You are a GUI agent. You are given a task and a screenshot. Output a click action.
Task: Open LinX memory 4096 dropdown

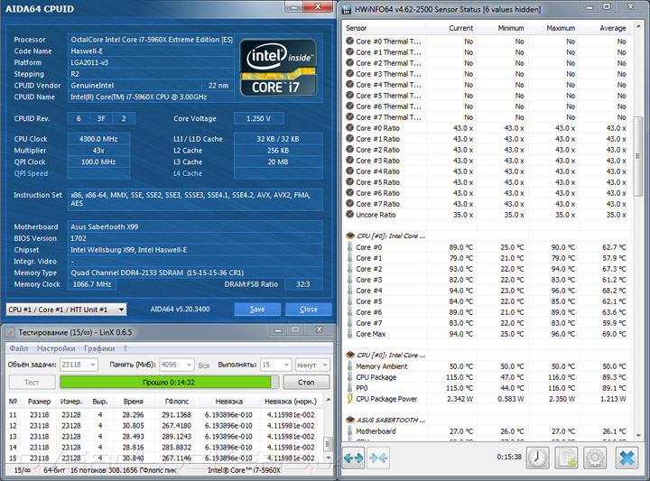coord(177,365)
